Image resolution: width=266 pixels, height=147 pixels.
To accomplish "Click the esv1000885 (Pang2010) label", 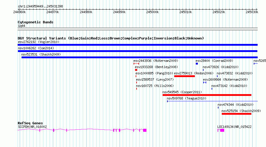I will [154, 73].
